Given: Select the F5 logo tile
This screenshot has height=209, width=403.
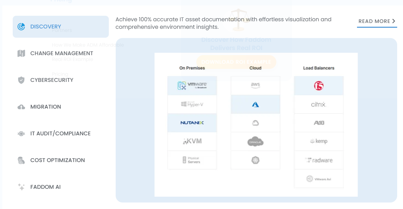Looking at the screenshot, I should coord(319,86).
